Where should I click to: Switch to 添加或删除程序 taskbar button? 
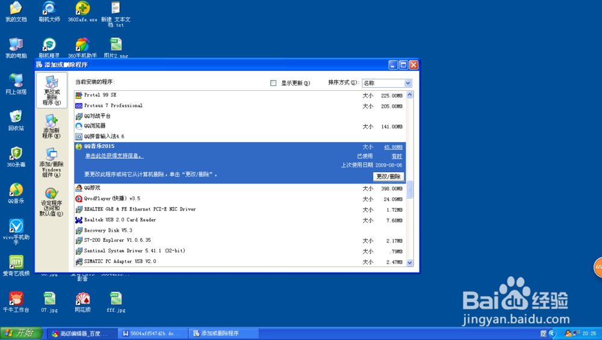224,333
